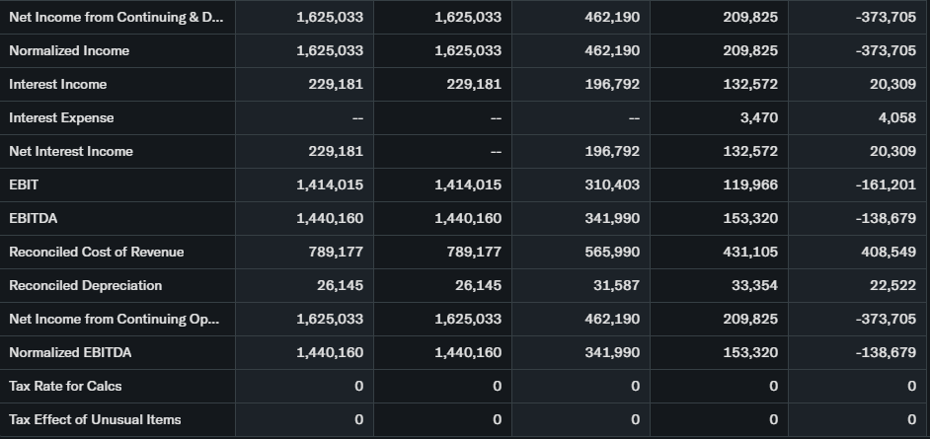Click the Tax Effect of Unusual Items label
This screenshot has width=930, height=439.
coord(95,420)
